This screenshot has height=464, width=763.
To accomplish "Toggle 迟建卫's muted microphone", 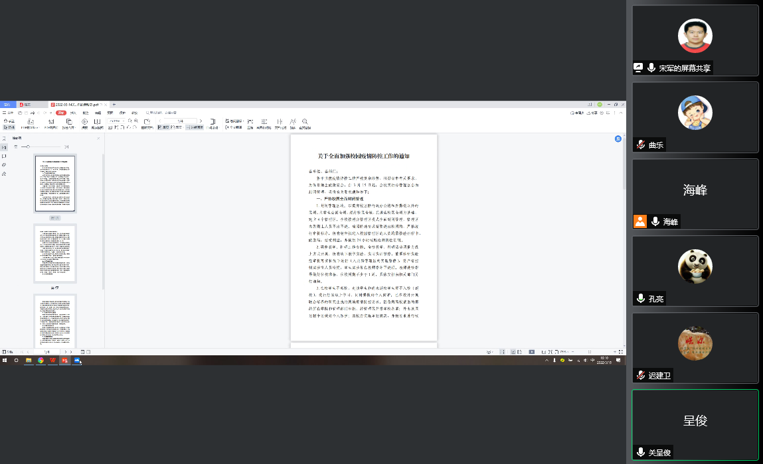I will (641, 375).
